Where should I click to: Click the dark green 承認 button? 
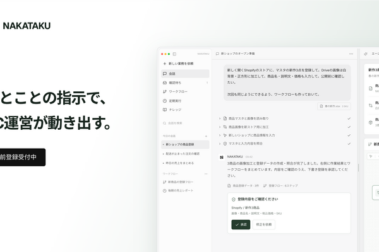(241, 225)
